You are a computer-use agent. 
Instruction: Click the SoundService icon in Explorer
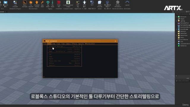(x=179, y=40)
